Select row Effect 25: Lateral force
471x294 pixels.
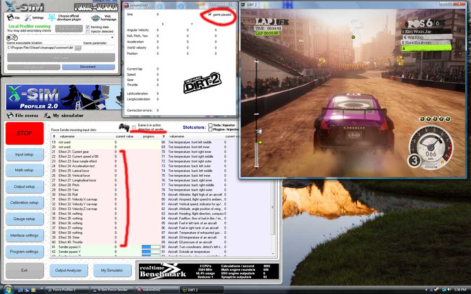pos(105,171)
